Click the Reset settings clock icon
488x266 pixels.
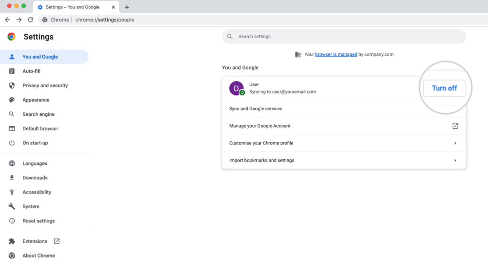11,221
